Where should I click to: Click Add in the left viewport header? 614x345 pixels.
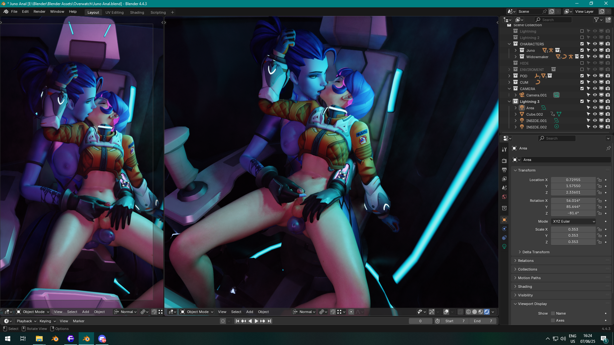click(85, 312)
